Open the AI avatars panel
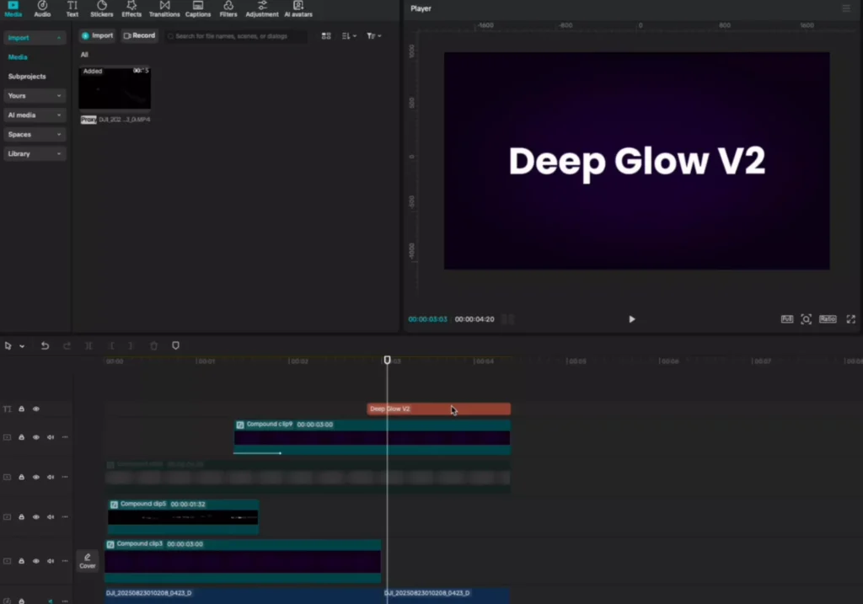863x604 pixels. tap(297, 8)
